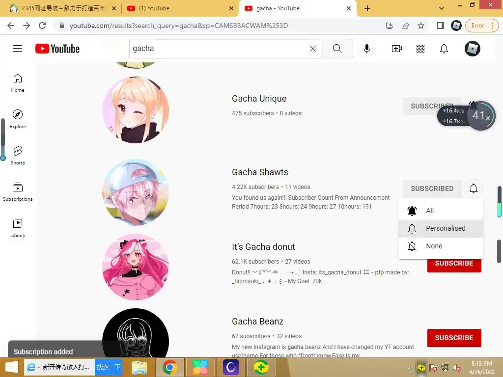This screenshot has width=503, height=377.
Task: Clear the search box with X
Action: 313,49
